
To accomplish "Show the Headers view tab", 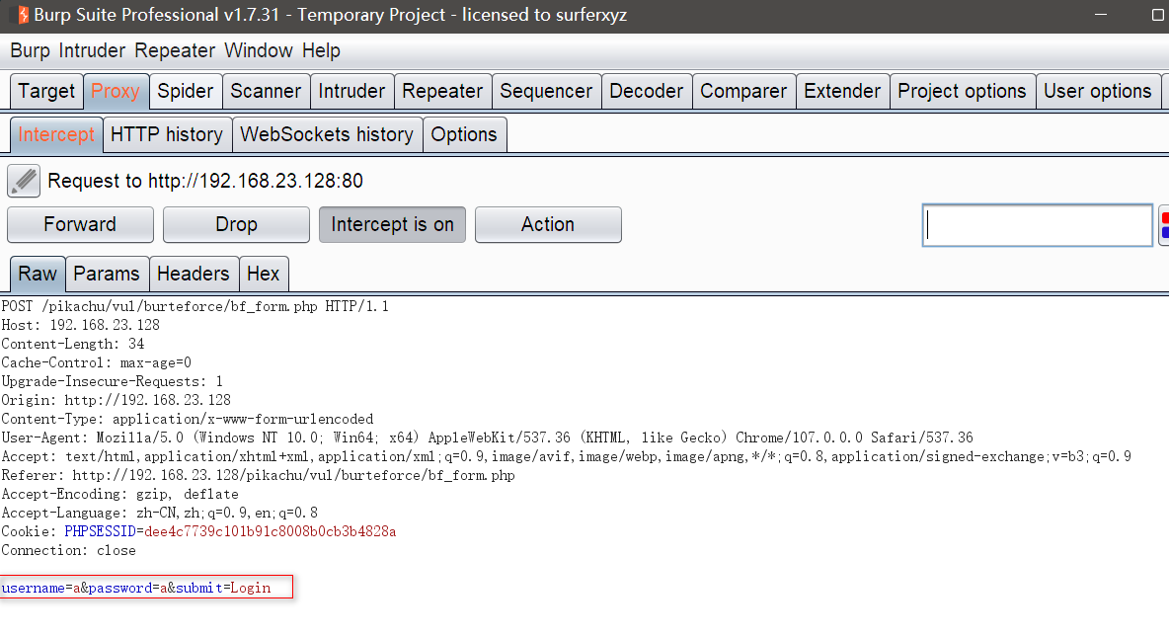I will [194, 274].
